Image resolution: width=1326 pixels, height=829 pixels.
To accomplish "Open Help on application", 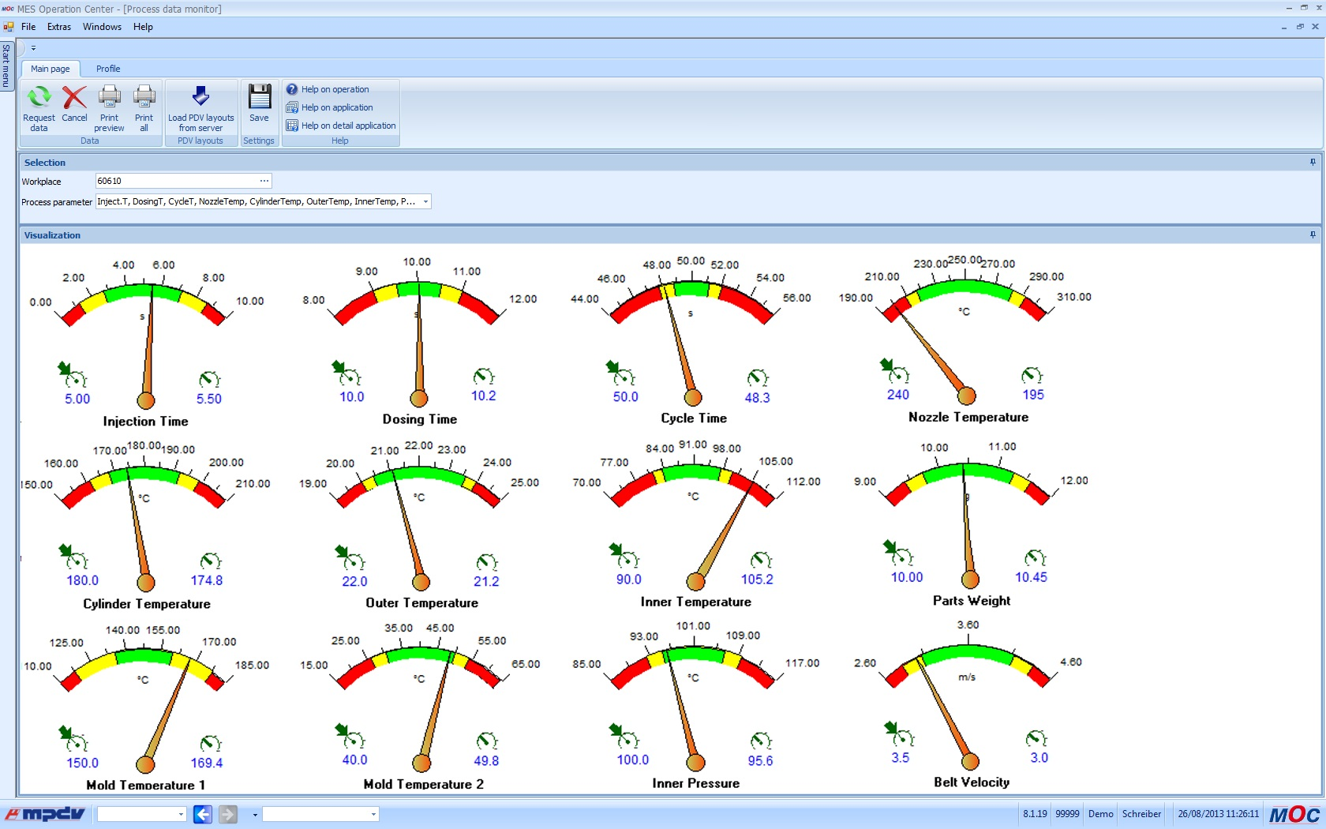I will (329, 107).
